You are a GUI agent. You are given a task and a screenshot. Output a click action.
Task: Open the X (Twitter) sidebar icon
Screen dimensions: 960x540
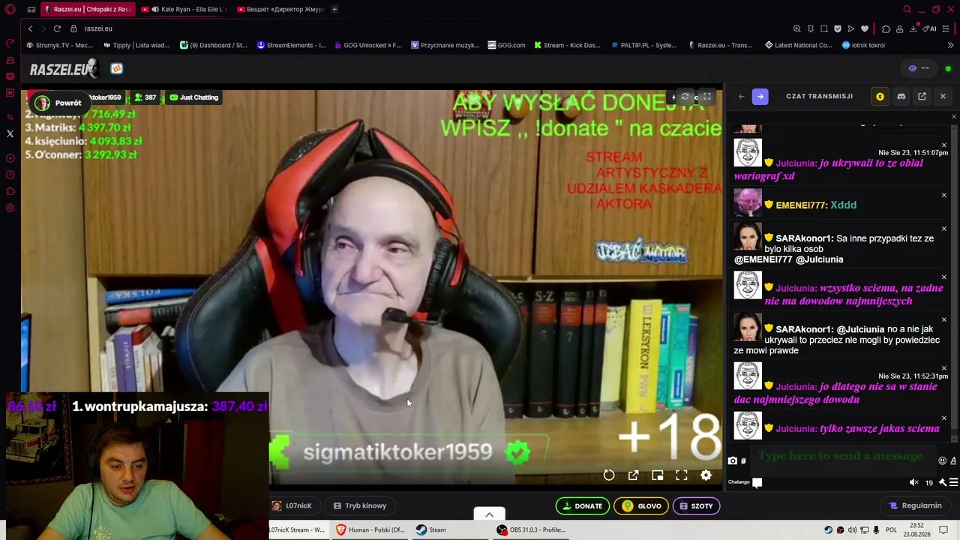click(10, 133)
